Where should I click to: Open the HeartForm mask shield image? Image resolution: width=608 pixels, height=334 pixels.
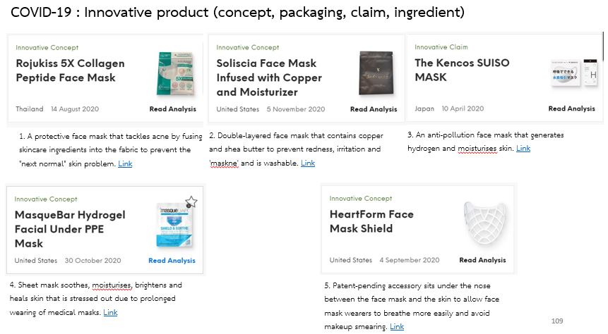tap(484, 223)
